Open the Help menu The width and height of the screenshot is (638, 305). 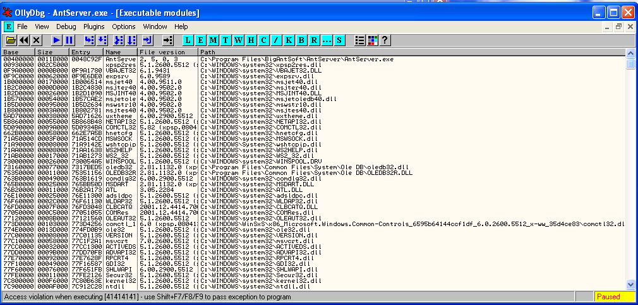pos(181,27)
